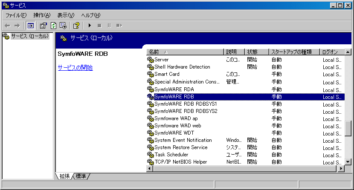Click the gear icon of SymfoWARE RDA

click(x=151, y=89)
